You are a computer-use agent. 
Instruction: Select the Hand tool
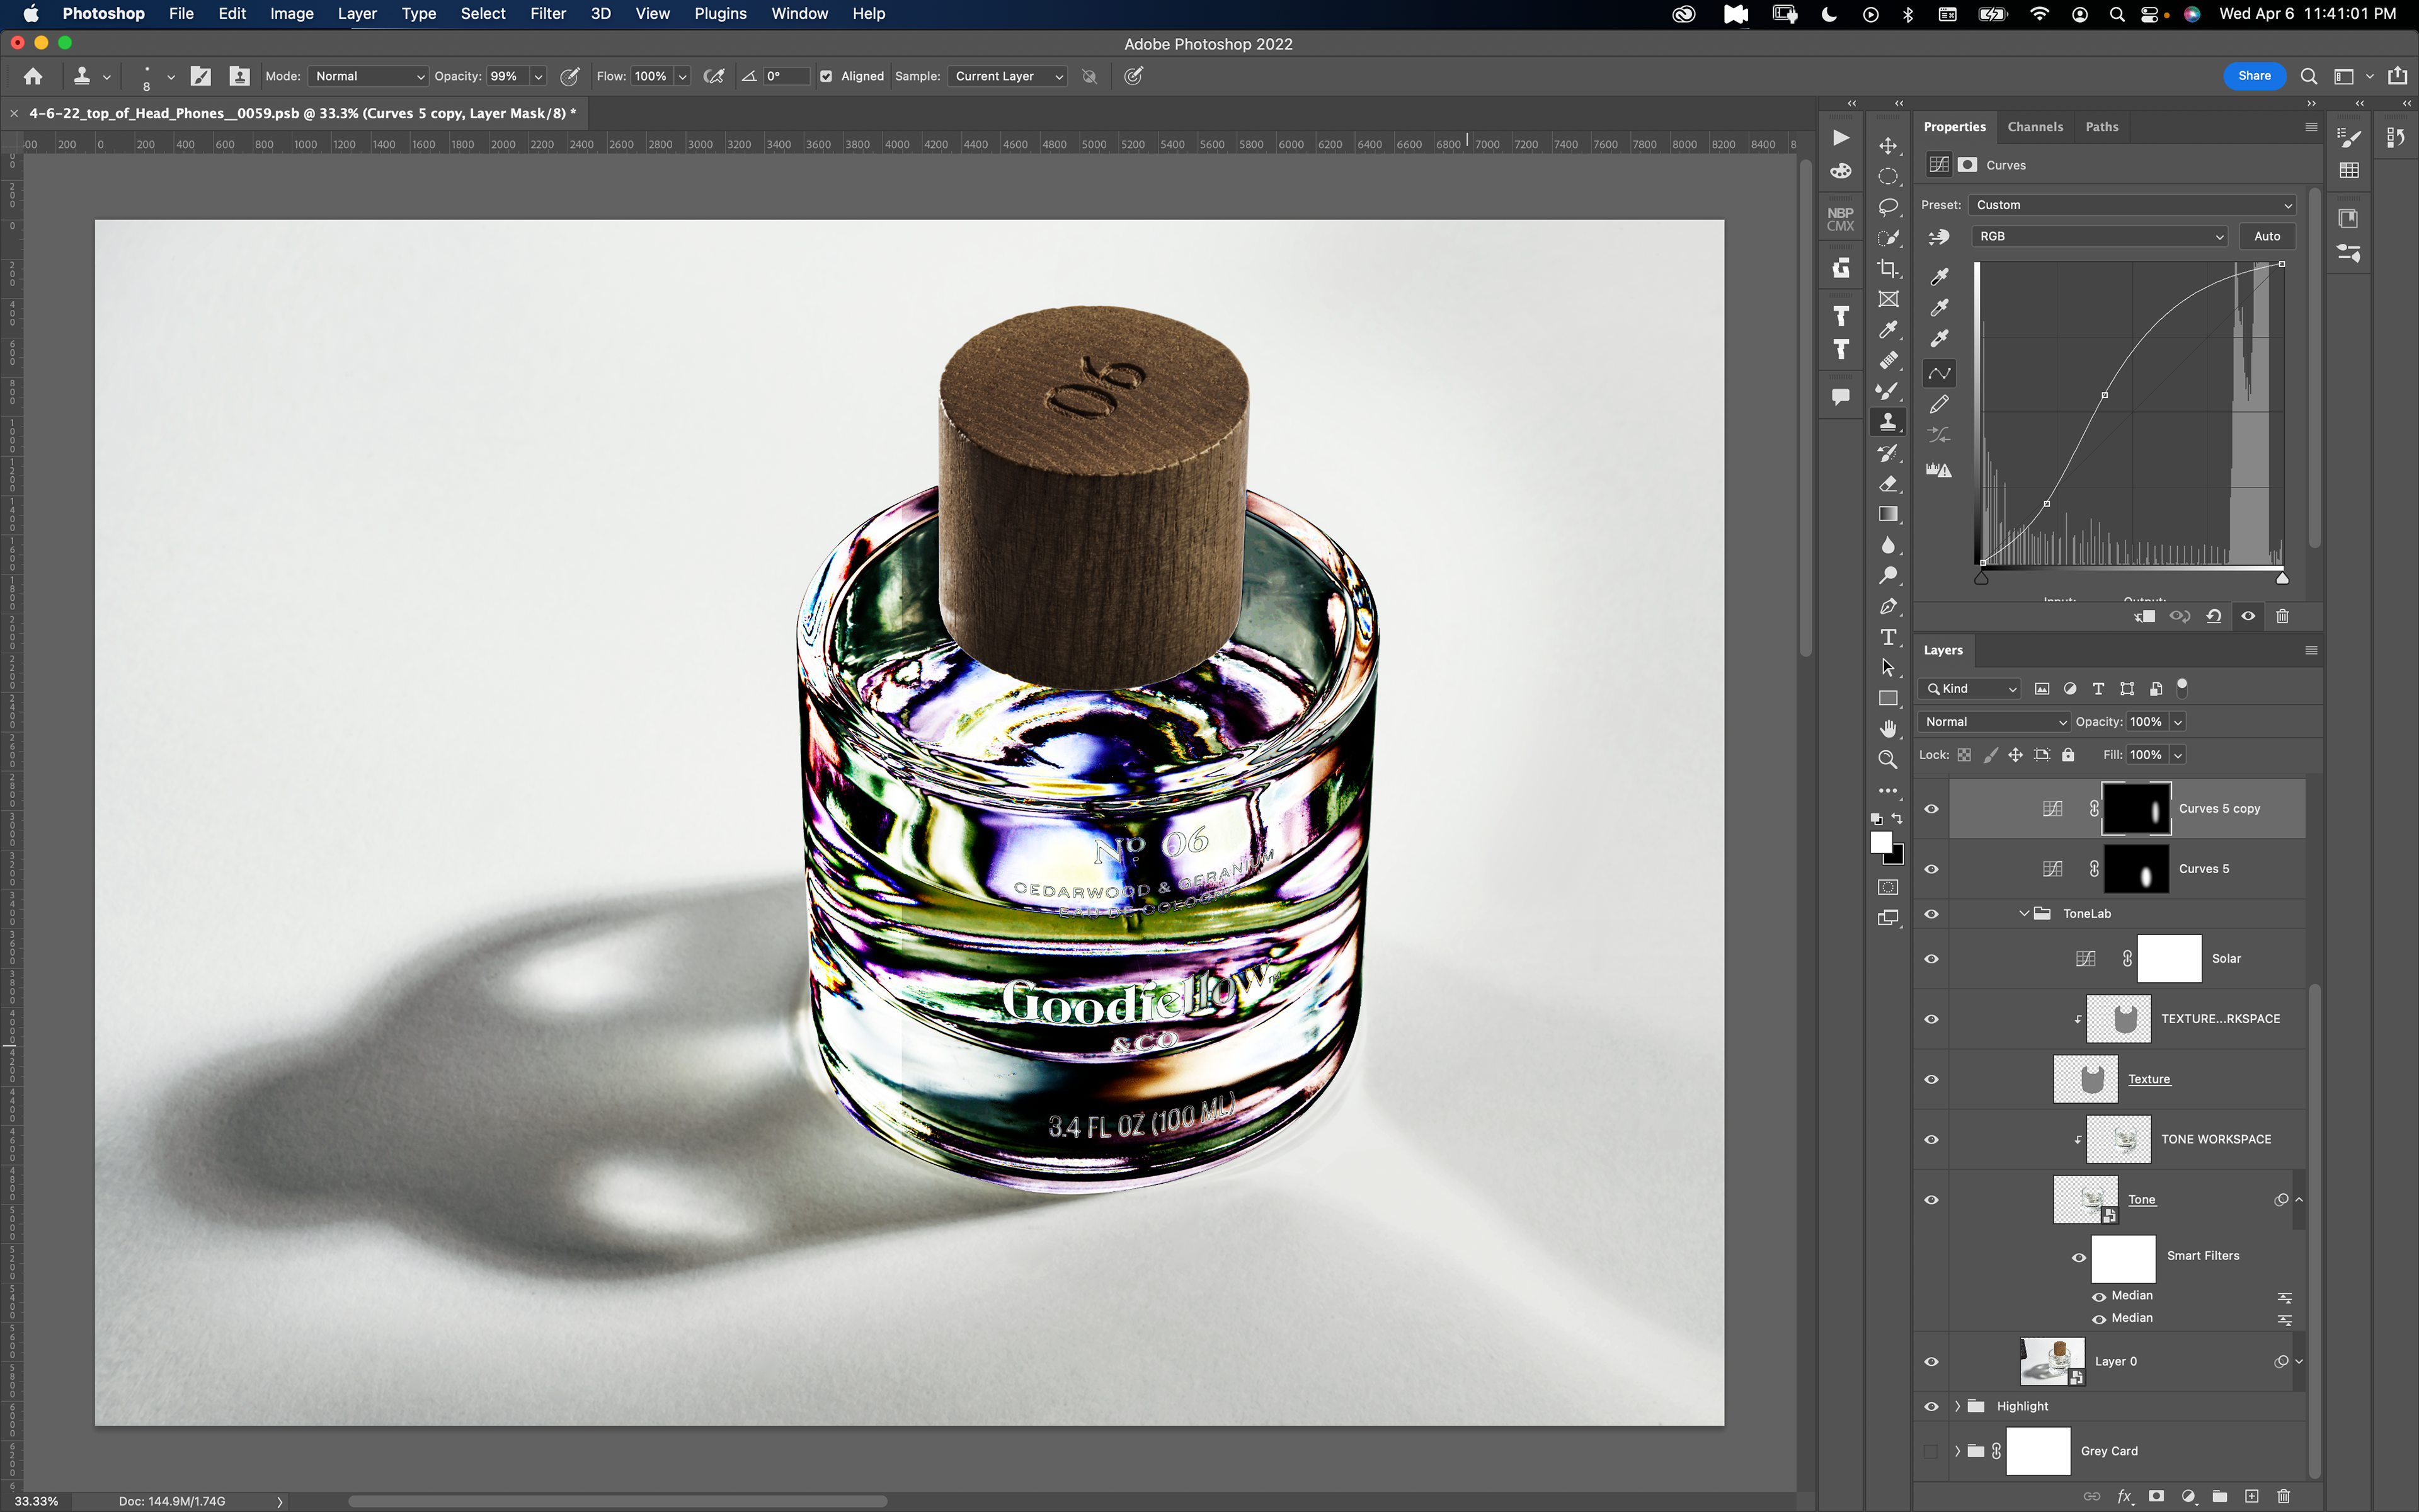point(1887,728)
